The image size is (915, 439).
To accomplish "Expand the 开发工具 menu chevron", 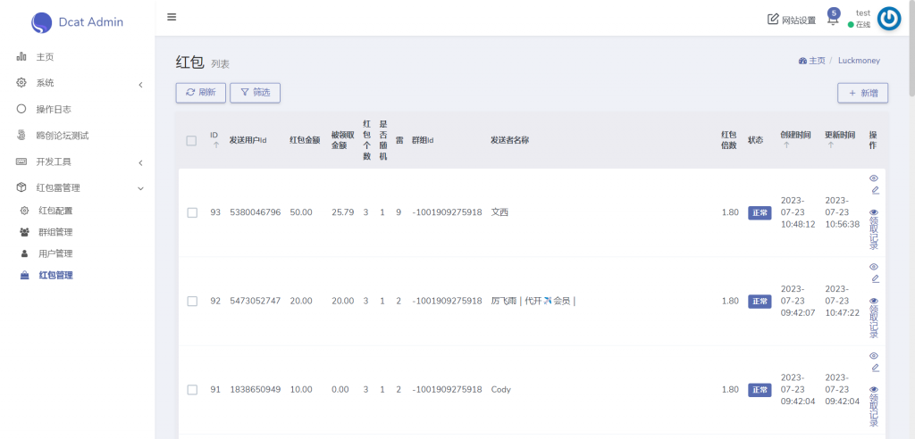I will pyautogui.click(x=140, y=163).
